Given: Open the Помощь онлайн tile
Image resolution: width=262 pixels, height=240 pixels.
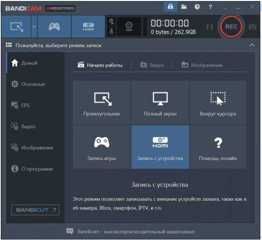Looking at the screenshot, I should (218, 147).
